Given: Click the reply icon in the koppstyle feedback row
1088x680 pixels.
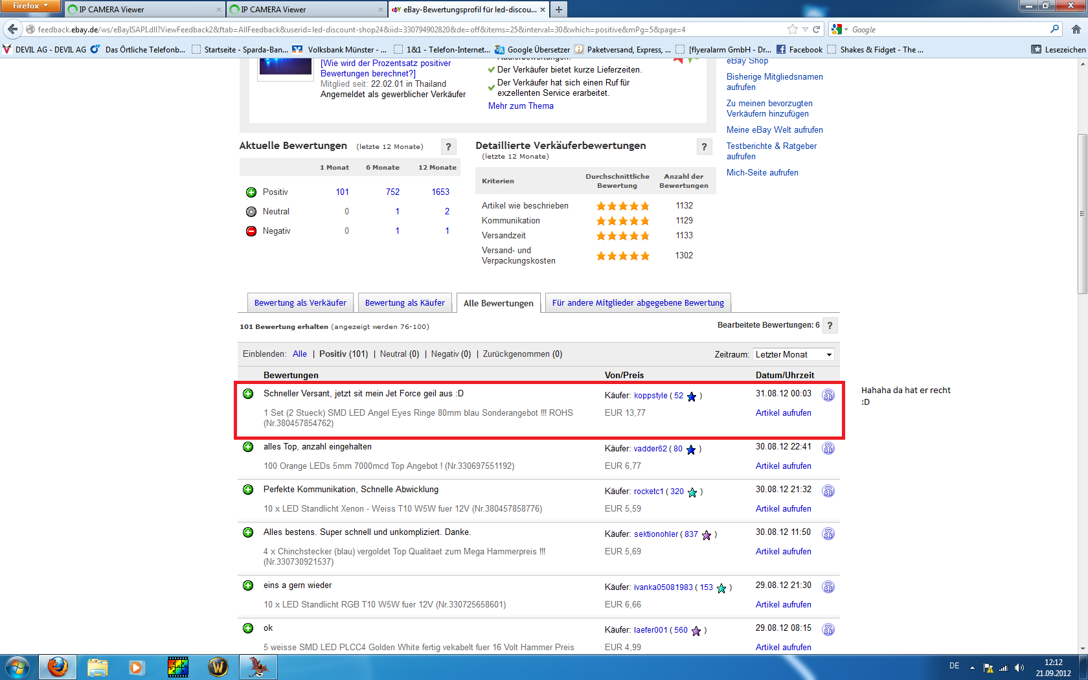Looking at the screenshot, I should pyautogui.click(x=828, y=395).
